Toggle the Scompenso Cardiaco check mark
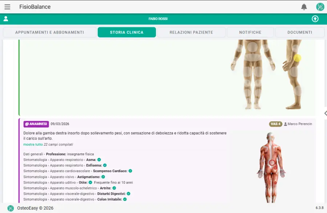Screen dimensions: 327x213 pos(130,171)
